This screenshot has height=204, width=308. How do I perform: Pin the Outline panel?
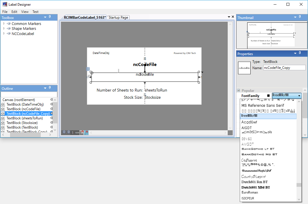pyautogui.click(x=50, y=88)
